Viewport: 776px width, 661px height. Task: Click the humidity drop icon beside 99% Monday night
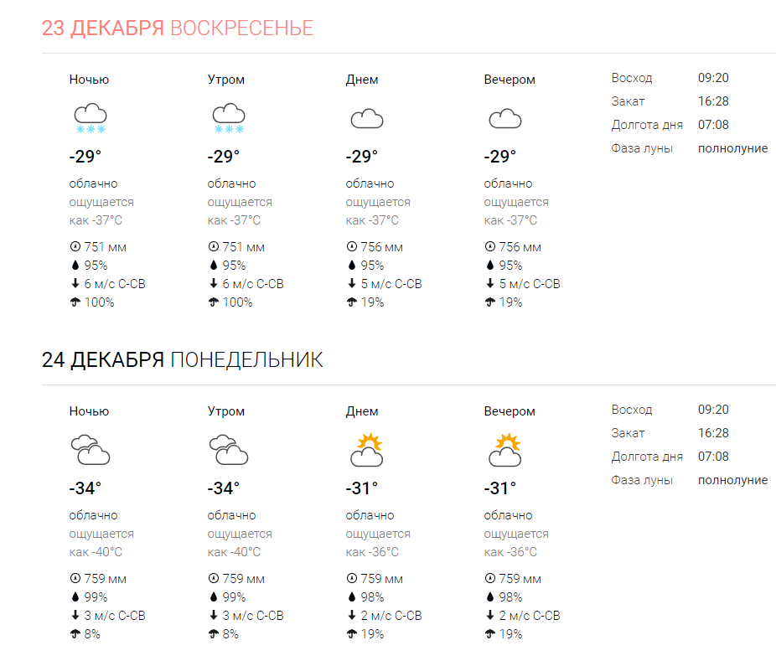(x=75, y=597)
